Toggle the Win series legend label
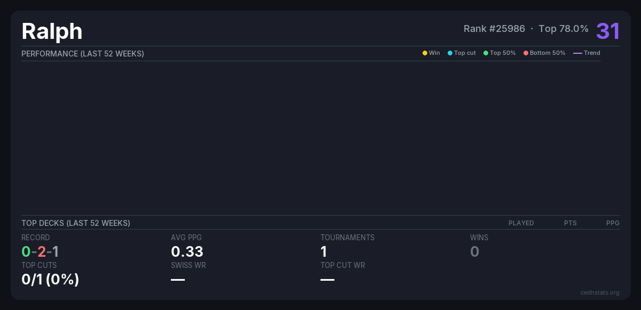Viewport: 641px width, 310px height. tap(434, 53)
